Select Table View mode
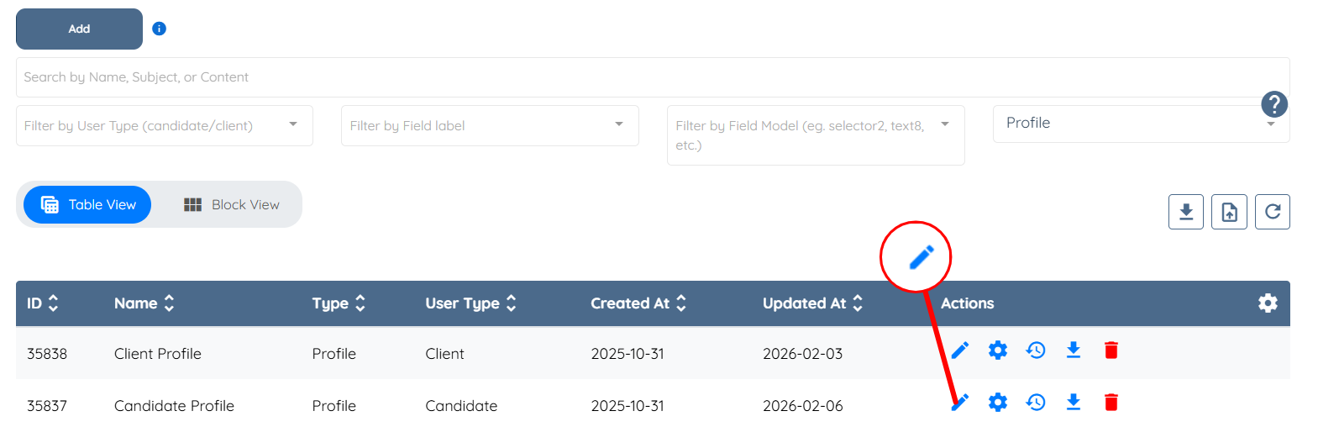This screenshot has width=1318, height=448. (x=87, y=205)
